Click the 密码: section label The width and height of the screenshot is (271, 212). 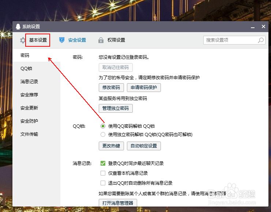point(78,57)
